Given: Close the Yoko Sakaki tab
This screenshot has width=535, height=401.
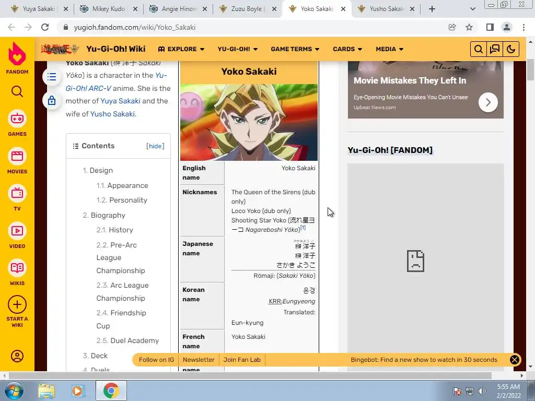Looking at the screenshot, I should tap(343, 9).
